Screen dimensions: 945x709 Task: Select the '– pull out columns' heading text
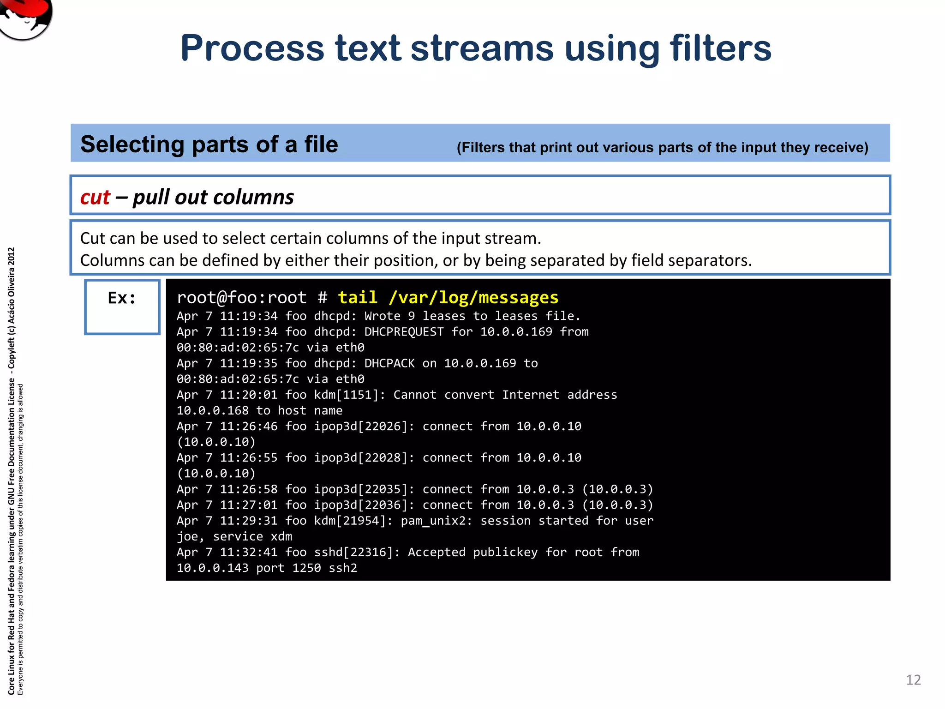point(204,197)
